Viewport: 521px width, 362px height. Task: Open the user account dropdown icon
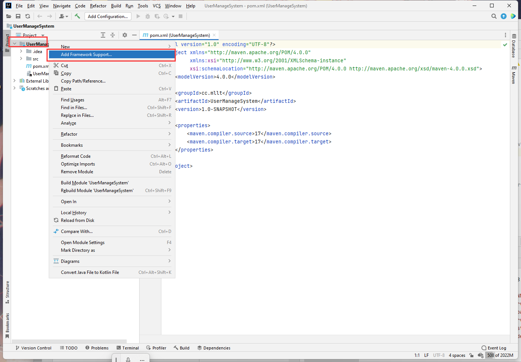[x=64, y=16]
